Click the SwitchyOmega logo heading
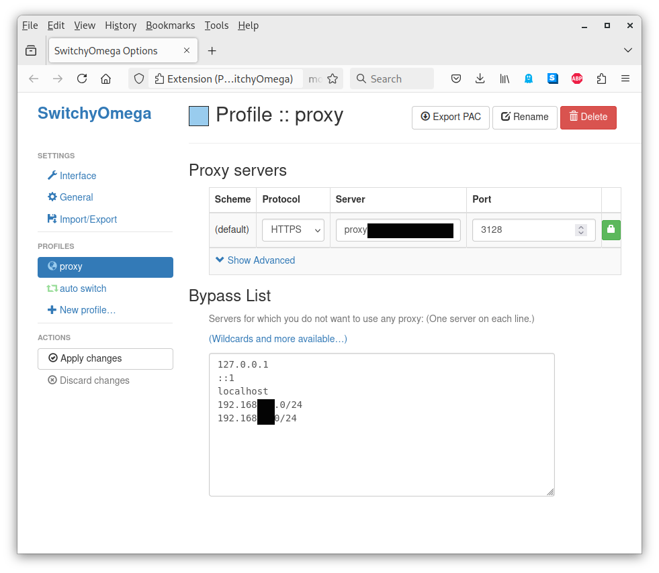The width and height of the screenshot is (659, 573). (95, 113)
